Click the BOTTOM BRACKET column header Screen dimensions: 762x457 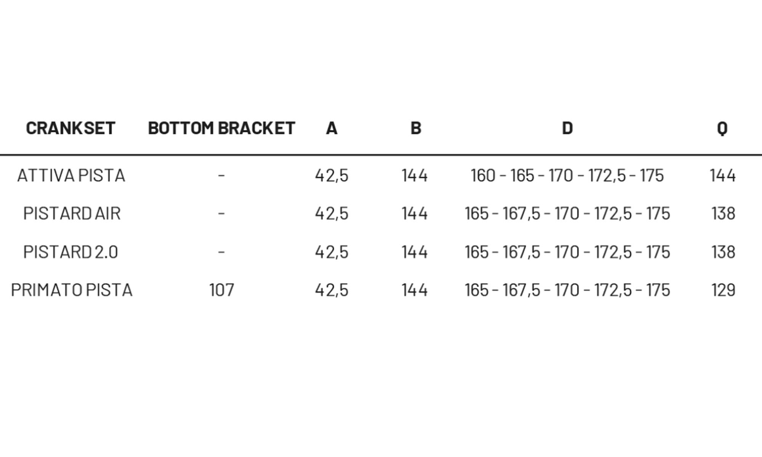coord(221,128)
